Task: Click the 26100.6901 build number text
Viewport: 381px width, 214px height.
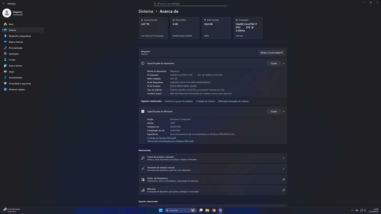Action: 175,130
